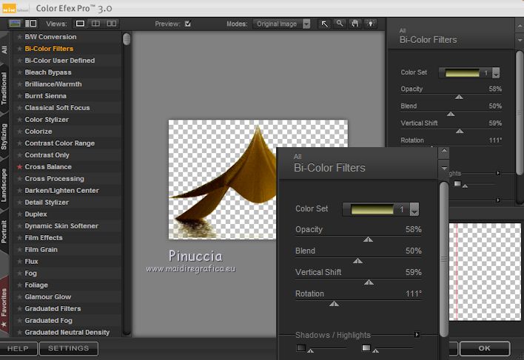The width and height of the screenshot is (524, 360).
Task: Click Blend slider in enlarged panel
Action: point(358,260)
